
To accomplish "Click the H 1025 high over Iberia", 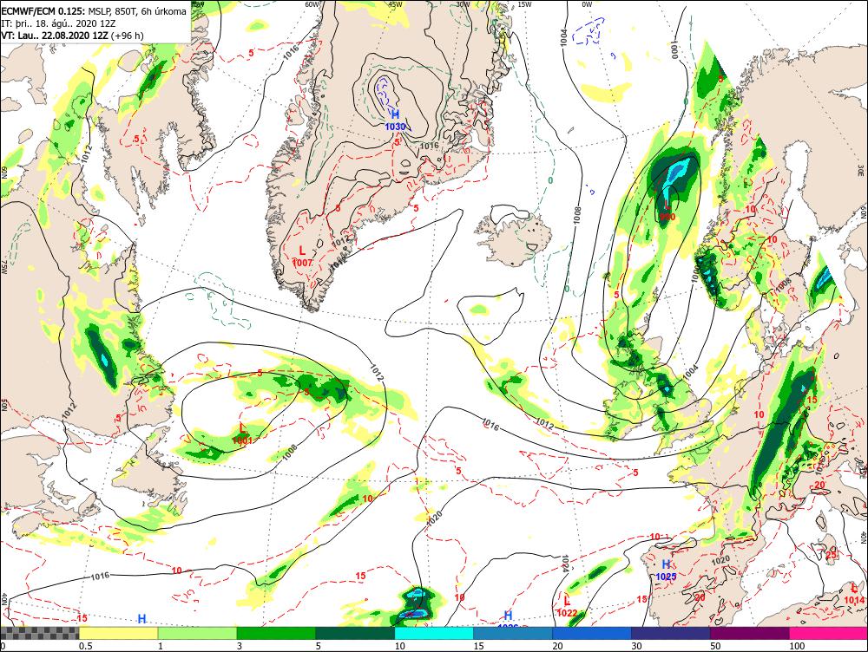I will pos(667,570).
